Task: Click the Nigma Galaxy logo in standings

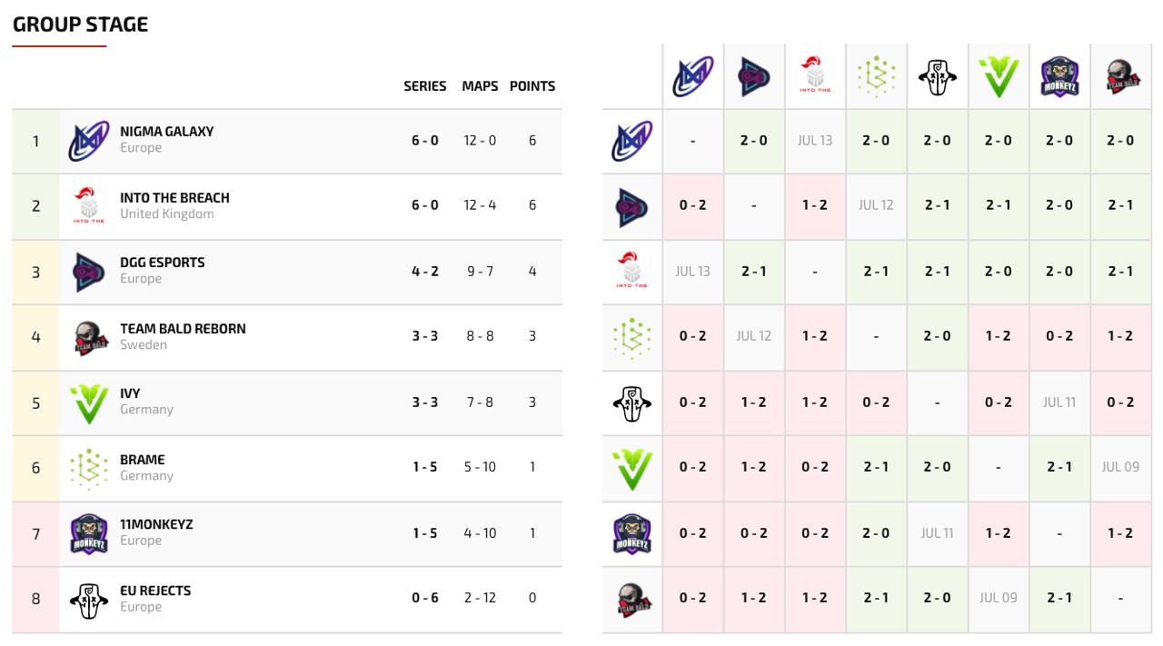Action: coord(88,141)
